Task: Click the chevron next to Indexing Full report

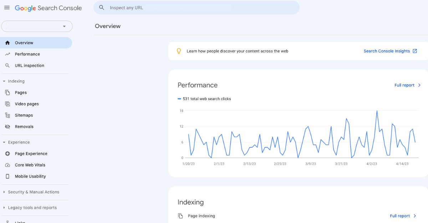Action: 415,216
